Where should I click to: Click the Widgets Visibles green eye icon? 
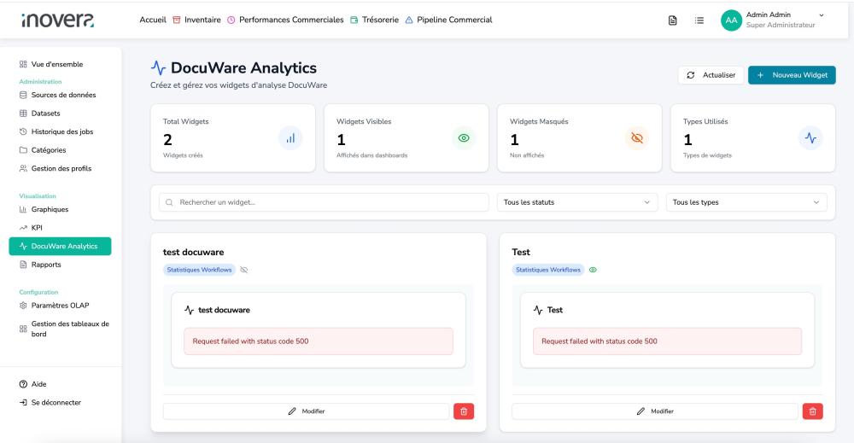(465, 138)
